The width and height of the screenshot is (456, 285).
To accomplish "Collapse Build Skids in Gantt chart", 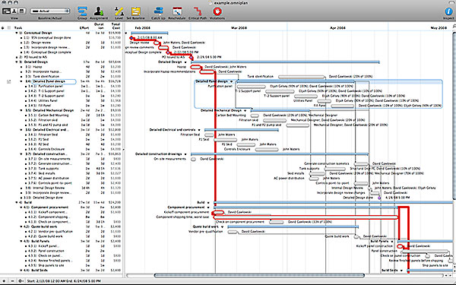I will point(401,271).
